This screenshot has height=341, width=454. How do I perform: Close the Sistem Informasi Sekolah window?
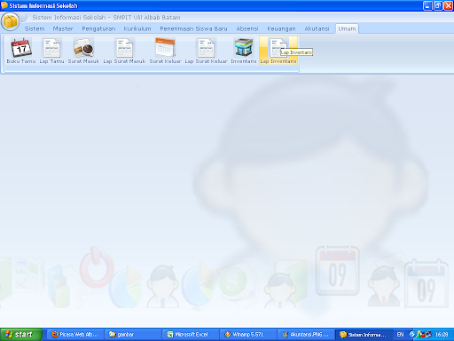click(448, 5)
